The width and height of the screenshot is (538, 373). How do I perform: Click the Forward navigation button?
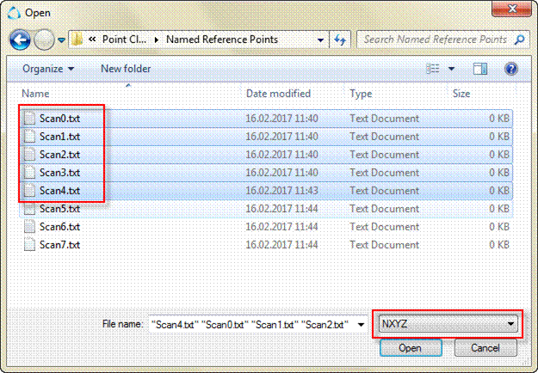tap(44, 40)
